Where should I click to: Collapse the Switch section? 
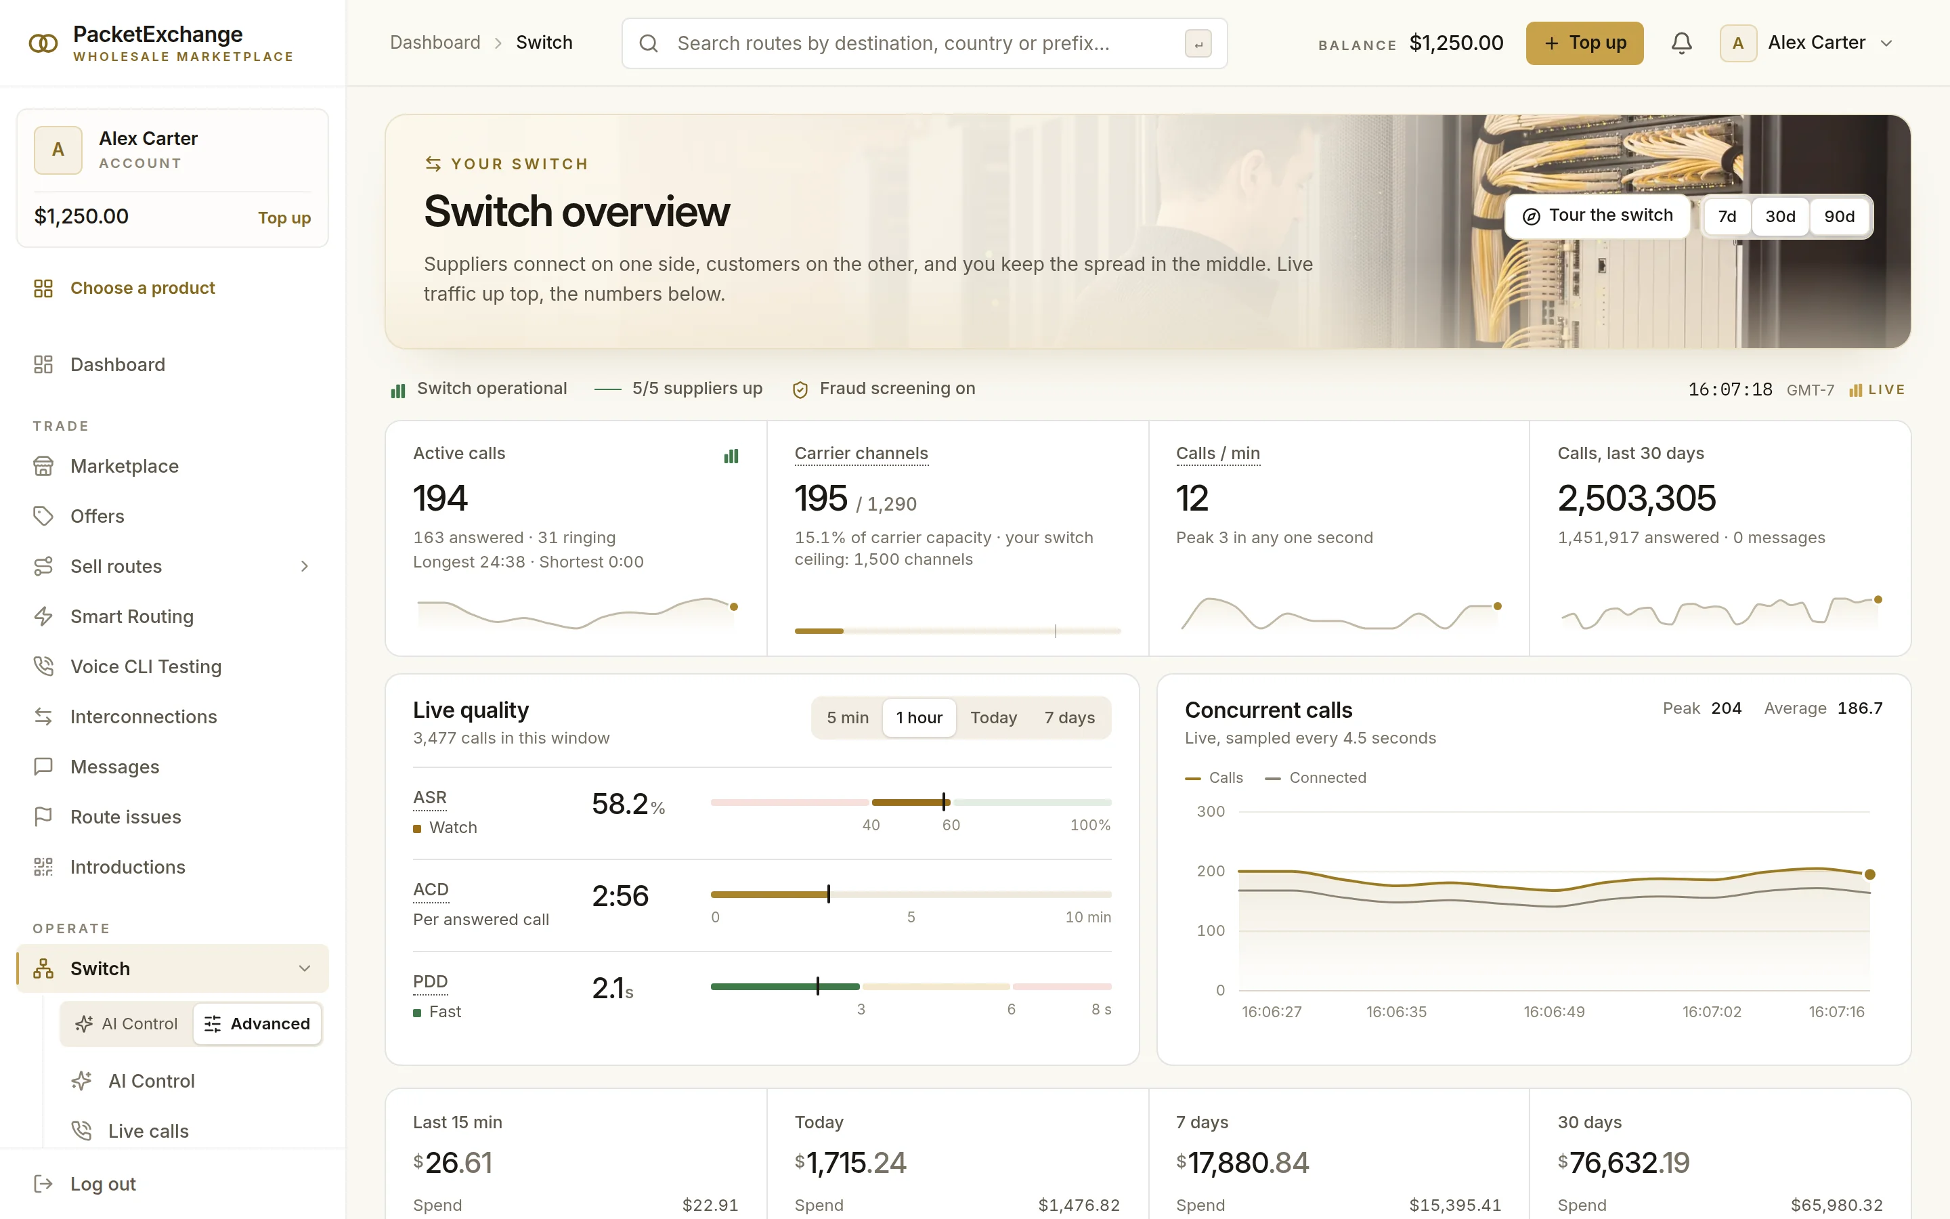(x=305, y=968)
